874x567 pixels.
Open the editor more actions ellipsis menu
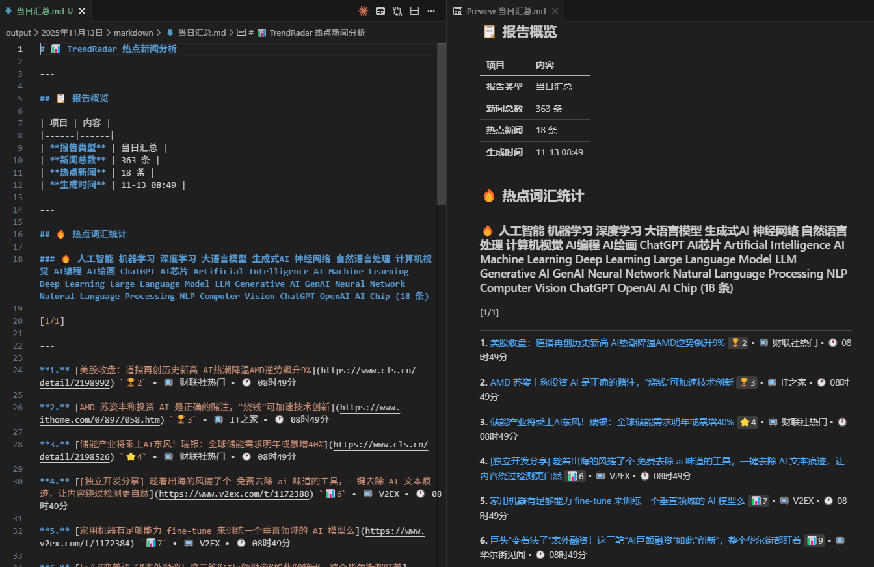[x=431, y=11]
